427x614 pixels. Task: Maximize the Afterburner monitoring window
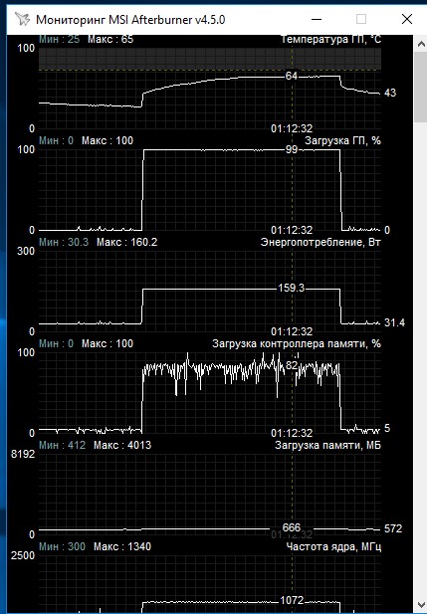[x=361, y=19]
